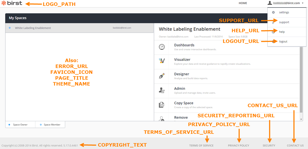Screen dimensions: 308x149
Task: Open the user account dropdown arrow
Action: point(303,3)
